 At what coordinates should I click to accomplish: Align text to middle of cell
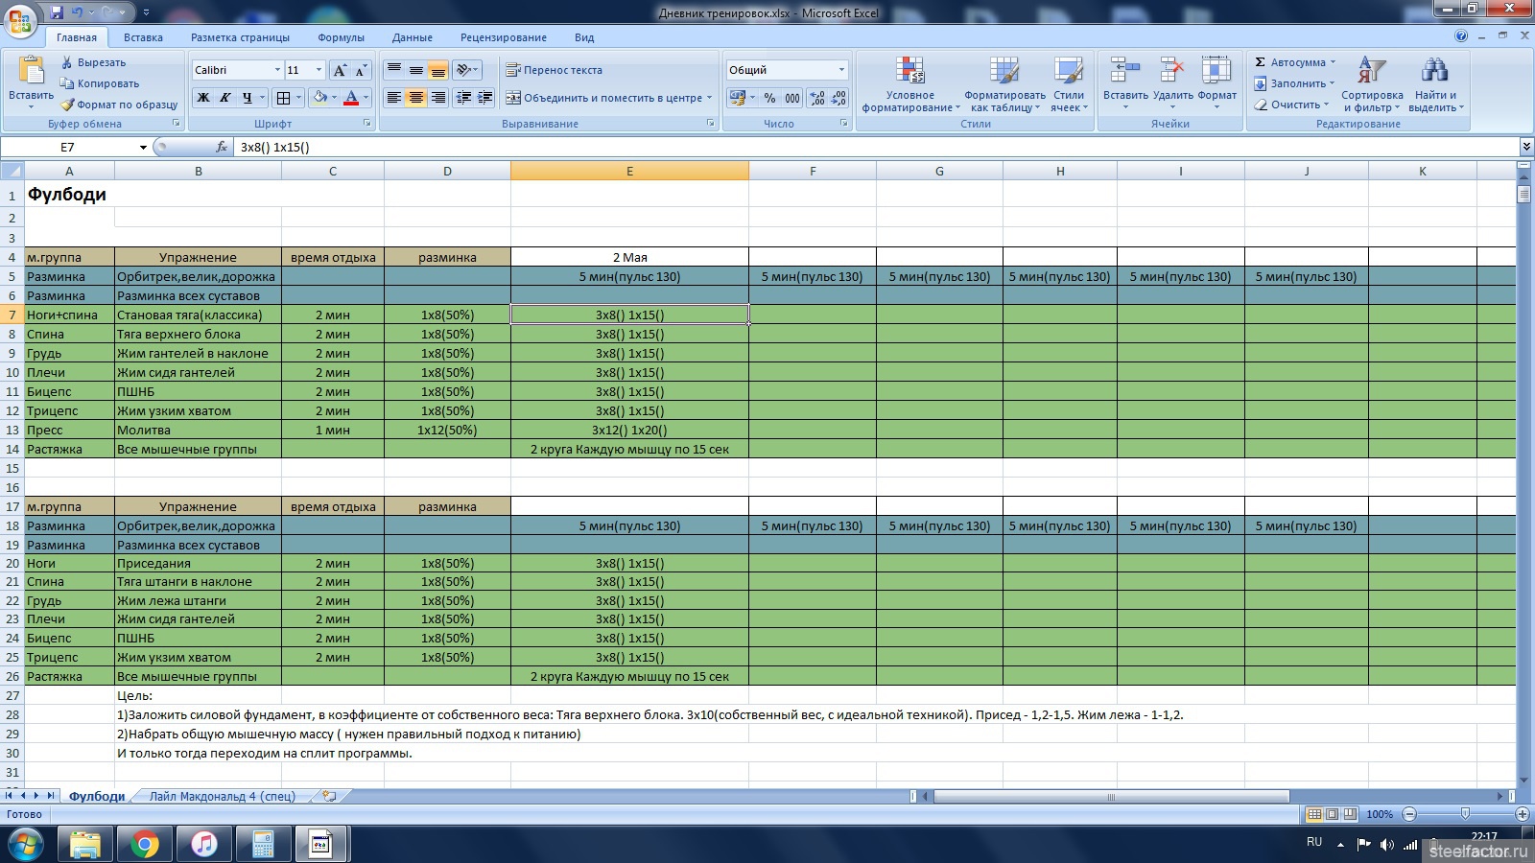(x=415, y=70)
